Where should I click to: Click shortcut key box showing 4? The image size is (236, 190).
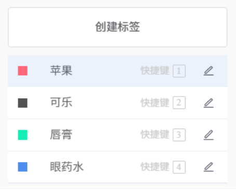point(179,167)
